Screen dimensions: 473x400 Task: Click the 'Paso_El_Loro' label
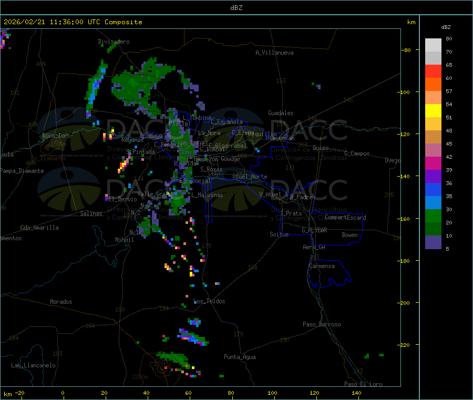pyautogui.click(x=363, y=384)
